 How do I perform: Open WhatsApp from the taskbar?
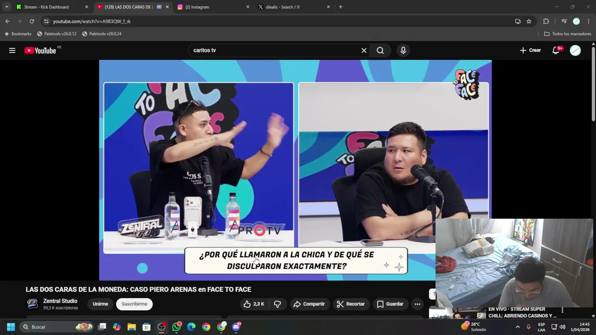(x=176, y=327)
